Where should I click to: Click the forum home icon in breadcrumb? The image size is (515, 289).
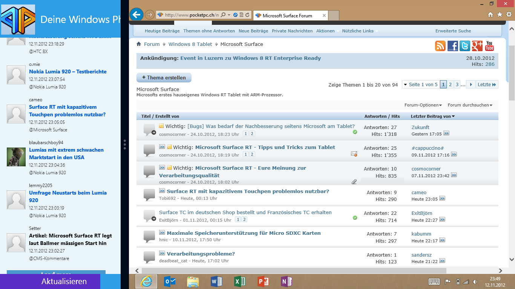(139, 44)
